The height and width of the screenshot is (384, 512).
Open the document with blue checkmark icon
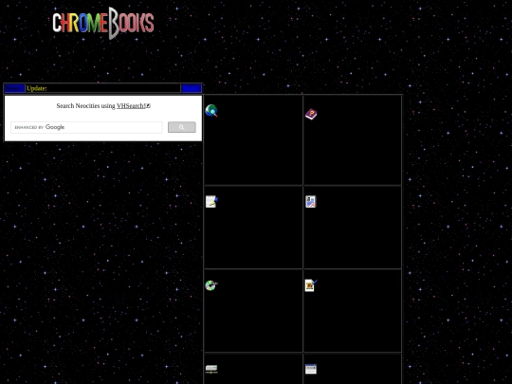click(x=311, y=285)
